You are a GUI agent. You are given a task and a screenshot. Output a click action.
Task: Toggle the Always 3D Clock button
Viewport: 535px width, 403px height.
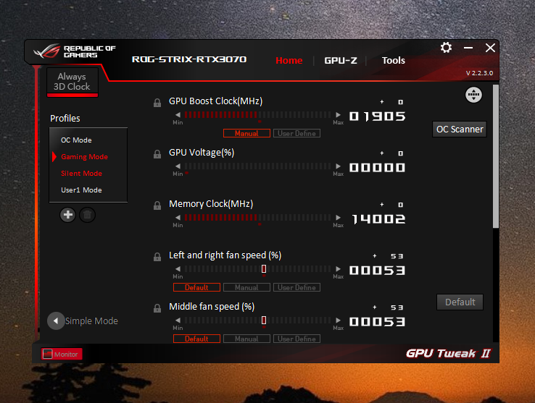click(x=72, y=82)
